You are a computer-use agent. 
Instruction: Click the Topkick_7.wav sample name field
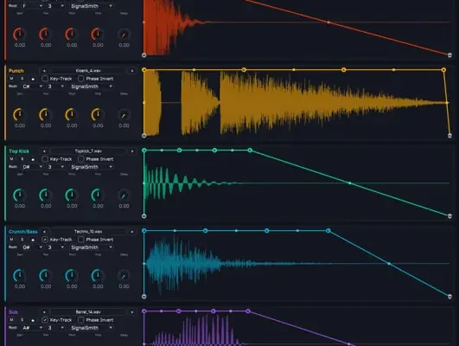pos(88,151)
